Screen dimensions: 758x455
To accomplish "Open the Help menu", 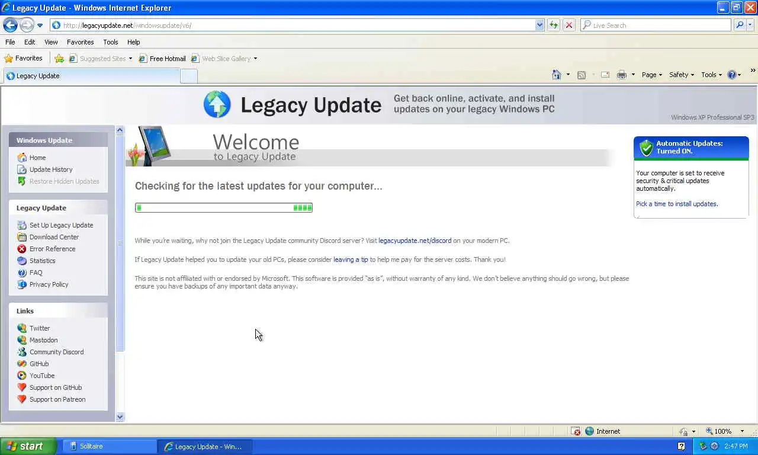I will 133,42.
